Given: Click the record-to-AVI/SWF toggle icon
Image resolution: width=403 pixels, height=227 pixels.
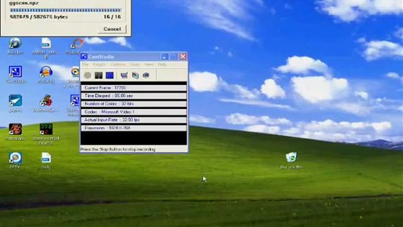Looking at the screenshot, I should [135, 75].
